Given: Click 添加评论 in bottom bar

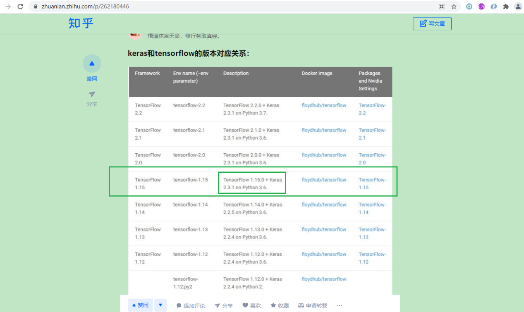Looking at the screenshot, I should pos(191,306).
